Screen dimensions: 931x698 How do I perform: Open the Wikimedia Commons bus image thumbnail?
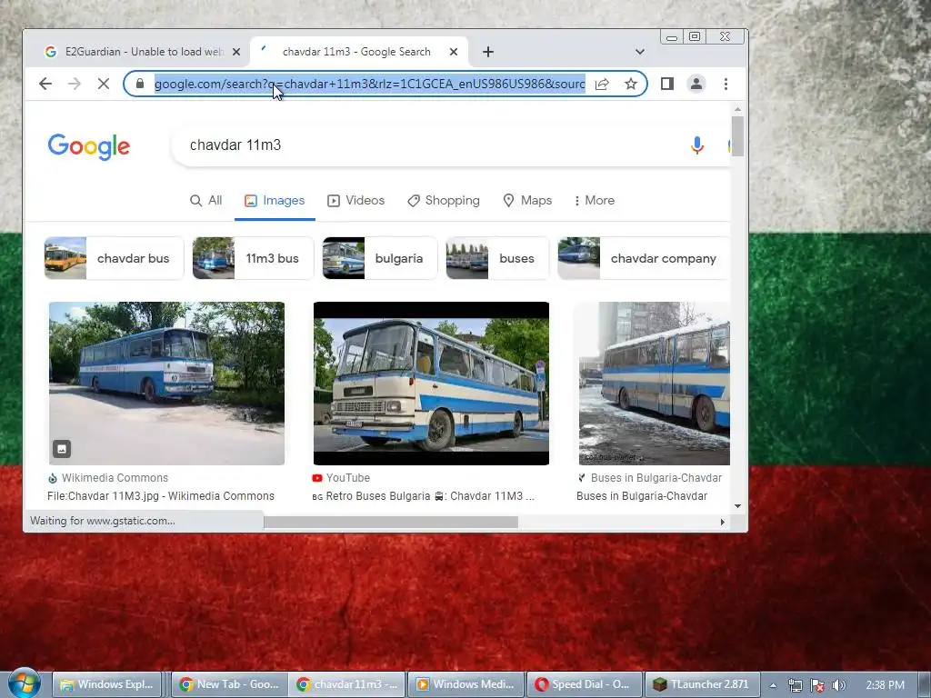166,384
